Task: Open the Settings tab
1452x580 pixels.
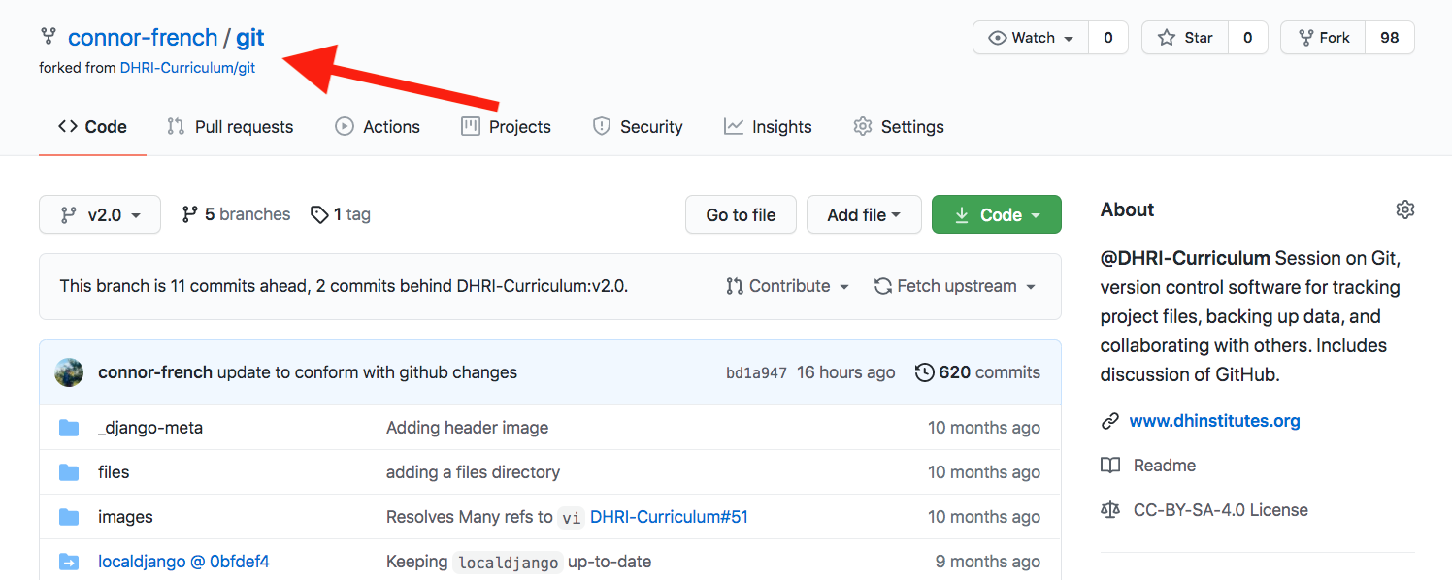Action: pos(899,127)
